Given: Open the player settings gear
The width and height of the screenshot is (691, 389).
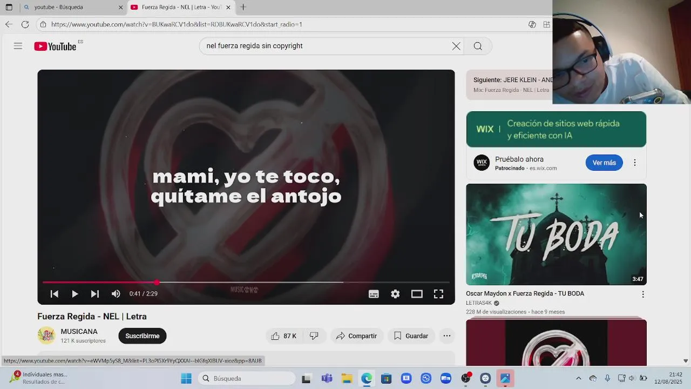Looking at the screenshot, I should 395,293.
